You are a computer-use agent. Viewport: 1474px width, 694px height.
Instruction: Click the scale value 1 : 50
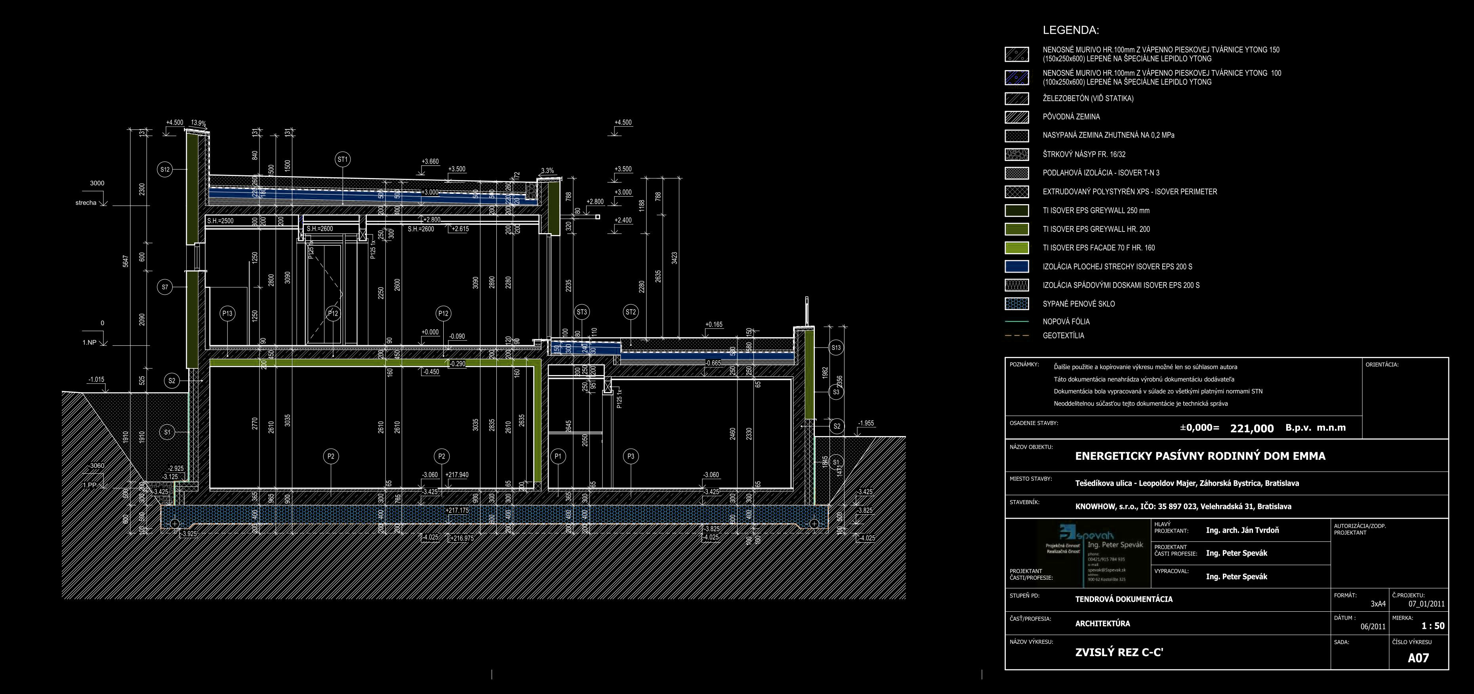click(1432, 626)
